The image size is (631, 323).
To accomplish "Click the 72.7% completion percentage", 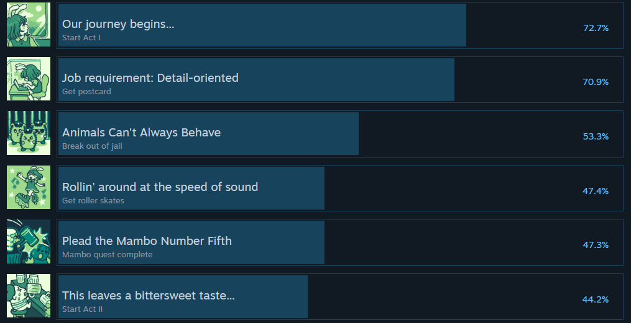I will pos(596,28).
